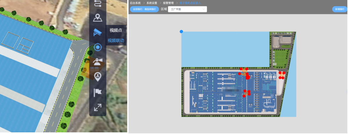Choose 视频点 from the popup menu

(116, 30)
